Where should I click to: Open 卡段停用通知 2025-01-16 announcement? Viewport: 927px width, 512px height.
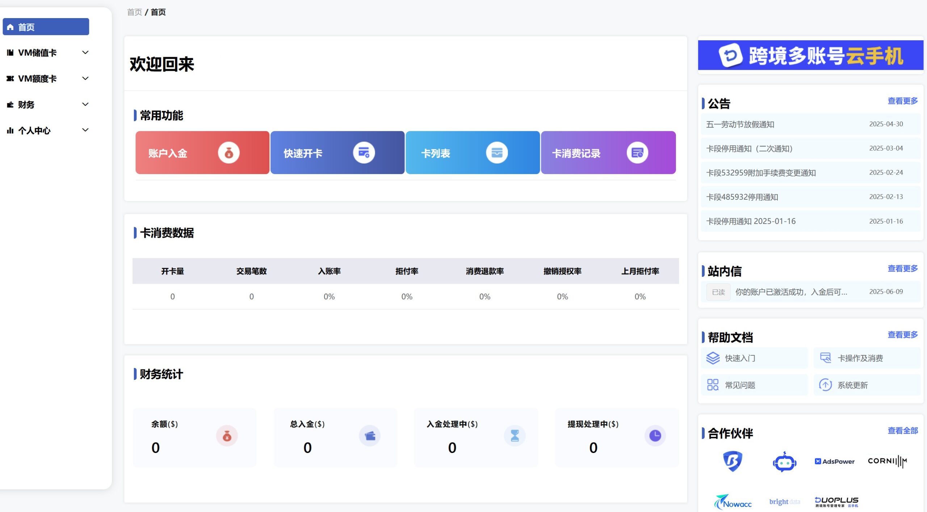point(810,221)
